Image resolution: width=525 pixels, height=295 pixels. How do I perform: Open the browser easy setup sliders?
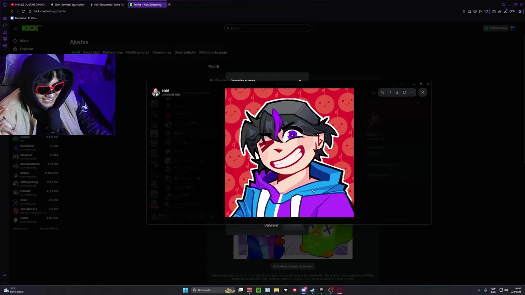[x=520, y=11]
